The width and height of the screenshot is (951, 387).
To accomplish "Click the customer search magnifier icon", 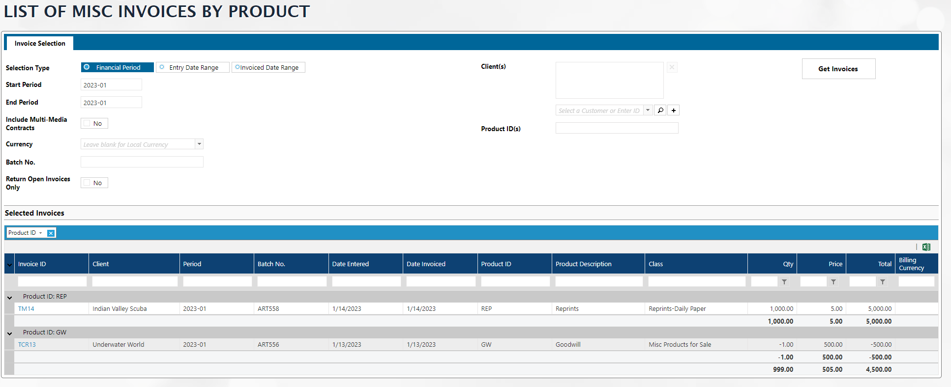I will (660, 111).
